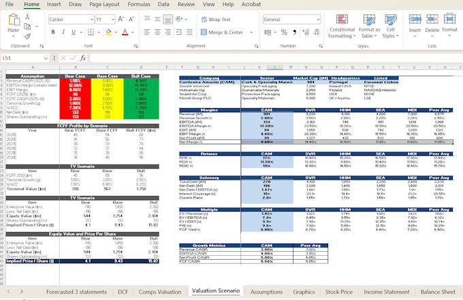Toggle bottom vertical alignment
Viewport: 463px width, 300px height.
[167, 19]
